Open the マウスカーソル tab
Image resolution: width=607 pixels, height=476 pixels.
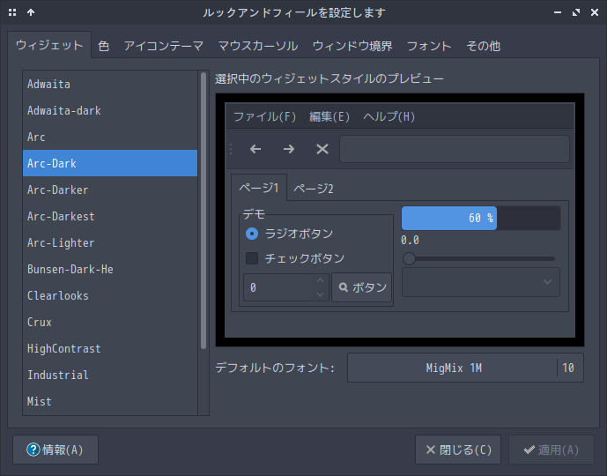258,46
